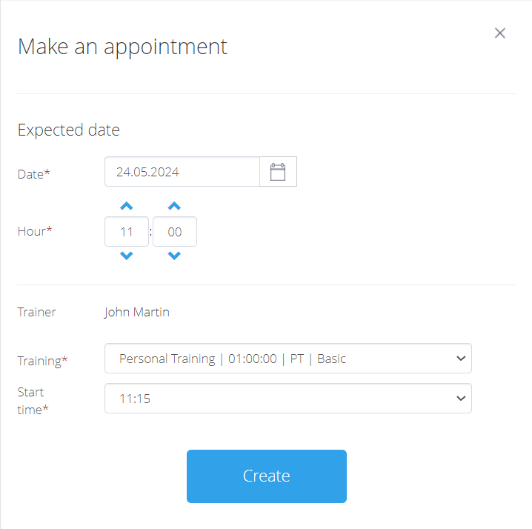Select the trainer name John Martin
The height and width of the screenshot is (529, 532).
[x=137, y=312]
